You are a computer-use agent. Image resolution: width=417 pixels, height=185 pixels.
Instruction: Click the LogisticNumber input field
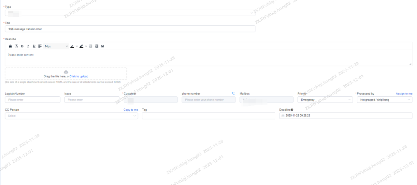pyautogui.click(x=33, y=100)
